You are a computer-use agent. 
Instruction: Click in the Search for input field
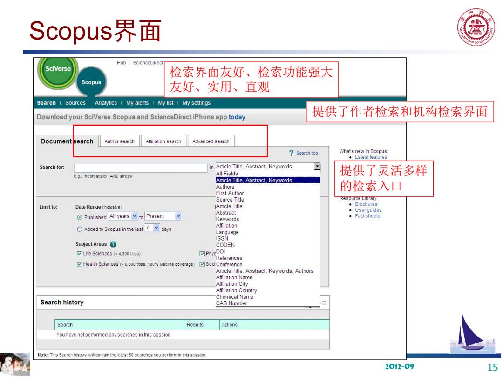coord(141,168)
